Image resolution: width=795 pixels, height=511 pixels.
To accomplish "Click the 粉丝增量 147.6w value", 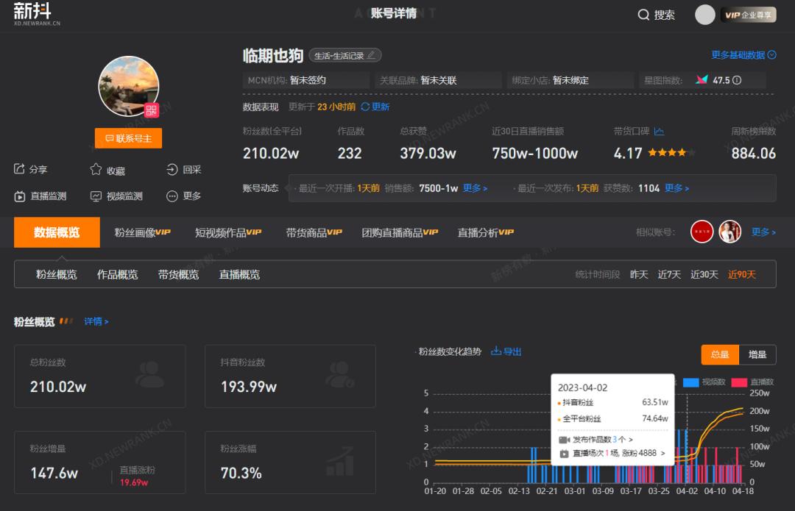I will point(54,473).
